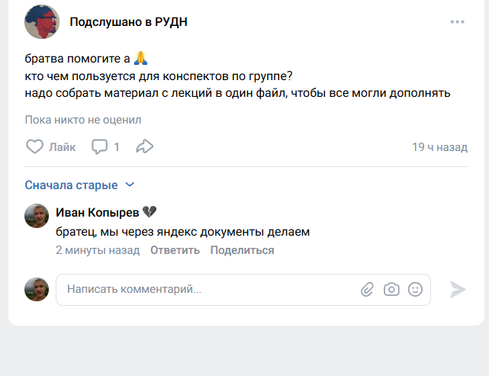This screenshot has width=489, height=376.
Task: Open the three-dot post options menu
Action: tap(457, 22)
